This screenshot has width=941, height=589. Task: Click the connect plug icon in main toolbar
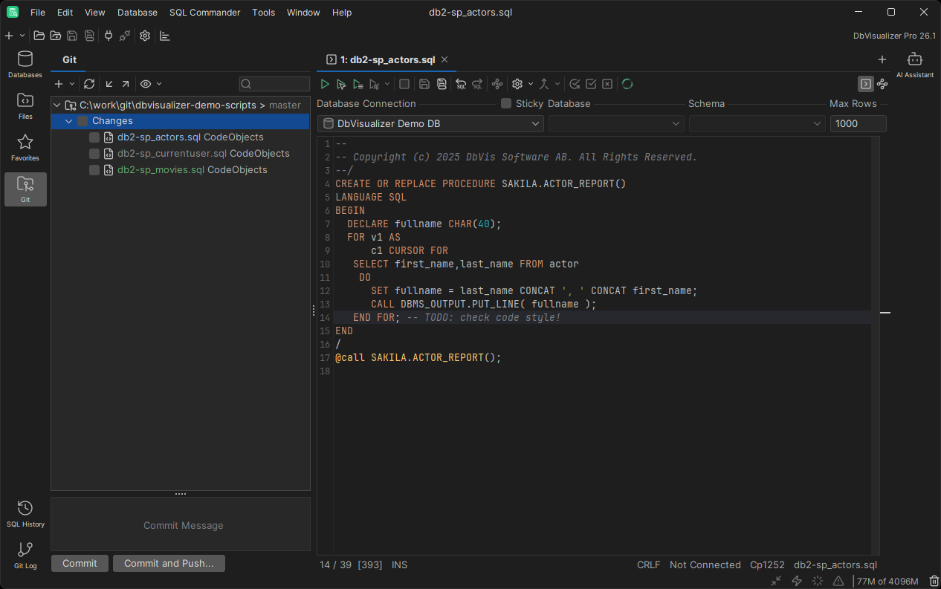coord(109,36)
